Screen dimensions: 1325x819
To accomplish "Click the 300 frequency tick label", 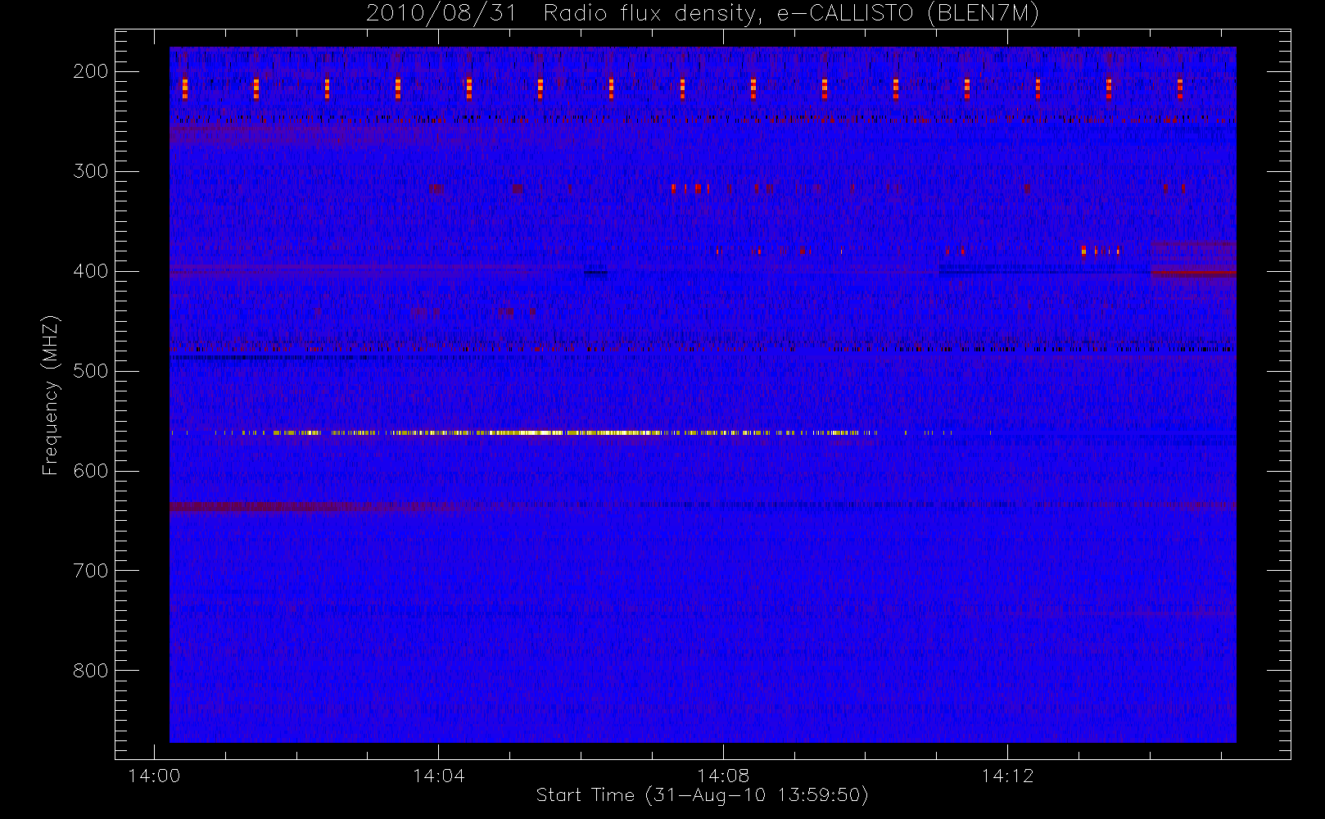I will 90,171.
